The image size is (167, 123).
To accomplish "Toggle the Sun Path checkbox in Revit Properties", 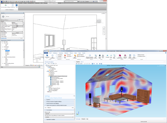I will tap(12, 30).
